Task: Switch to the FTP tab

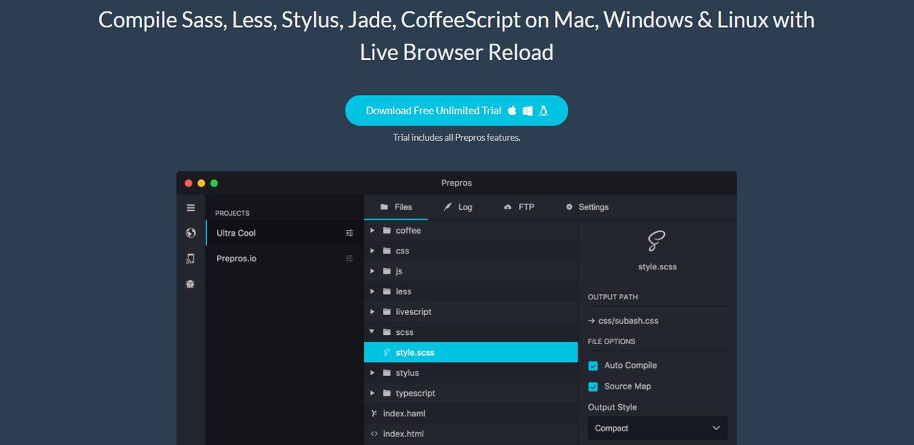Action: tap(519, 207)
